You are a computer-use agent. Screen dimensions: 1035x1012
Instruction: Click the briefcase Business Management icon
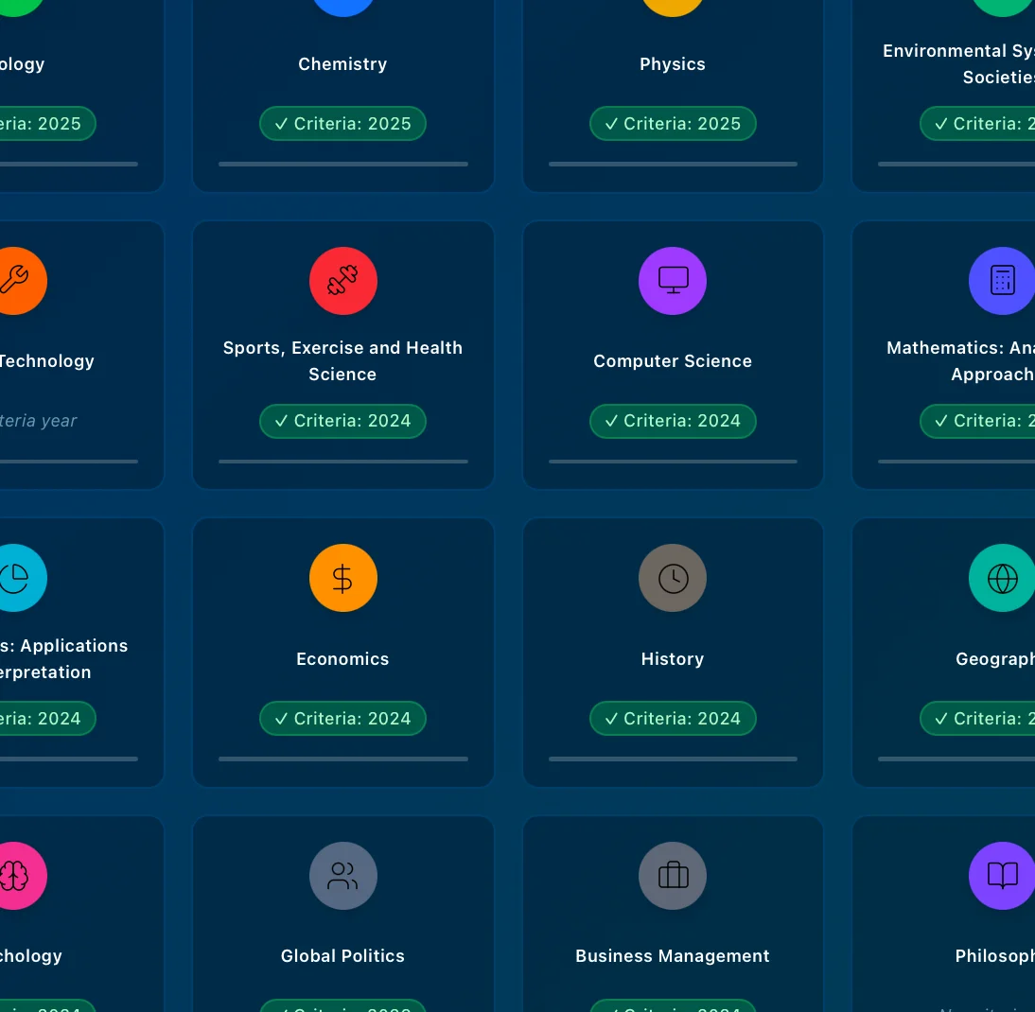point(673,876)
